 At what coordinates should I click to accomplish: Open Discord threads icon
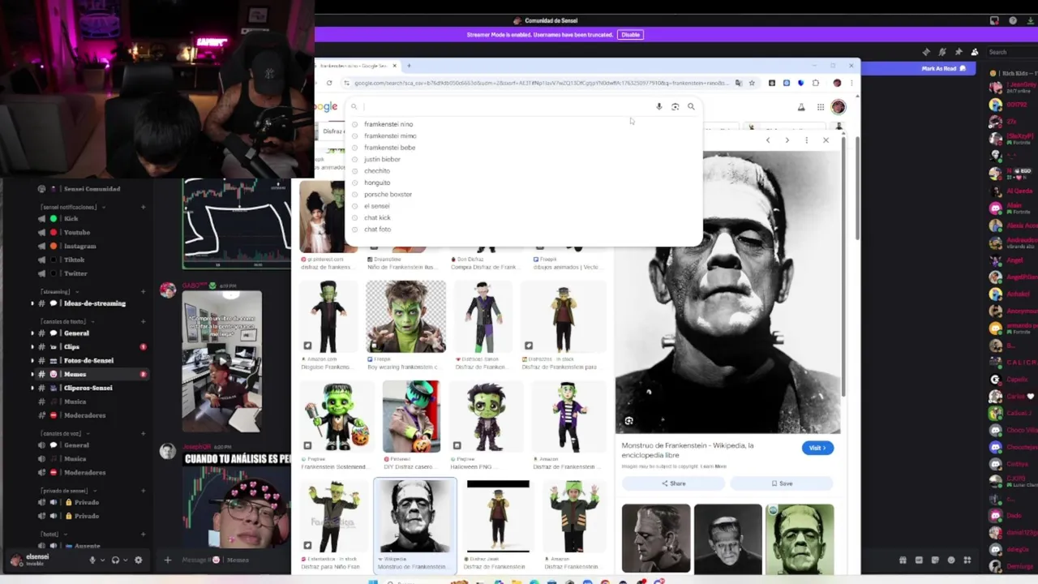coord(926,52)
